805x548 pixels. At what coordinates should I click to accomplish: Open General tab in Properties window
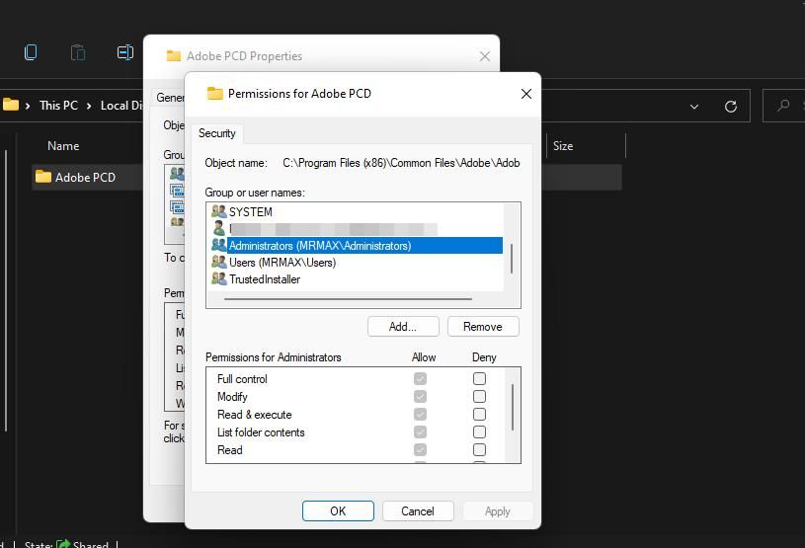tap(168, 98)
